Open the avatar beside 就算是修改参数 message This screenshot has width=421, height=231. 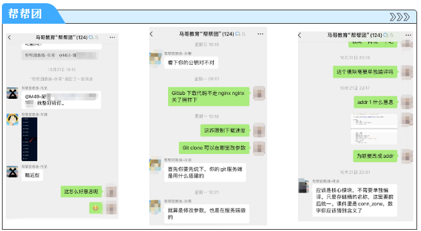[155, 207]
